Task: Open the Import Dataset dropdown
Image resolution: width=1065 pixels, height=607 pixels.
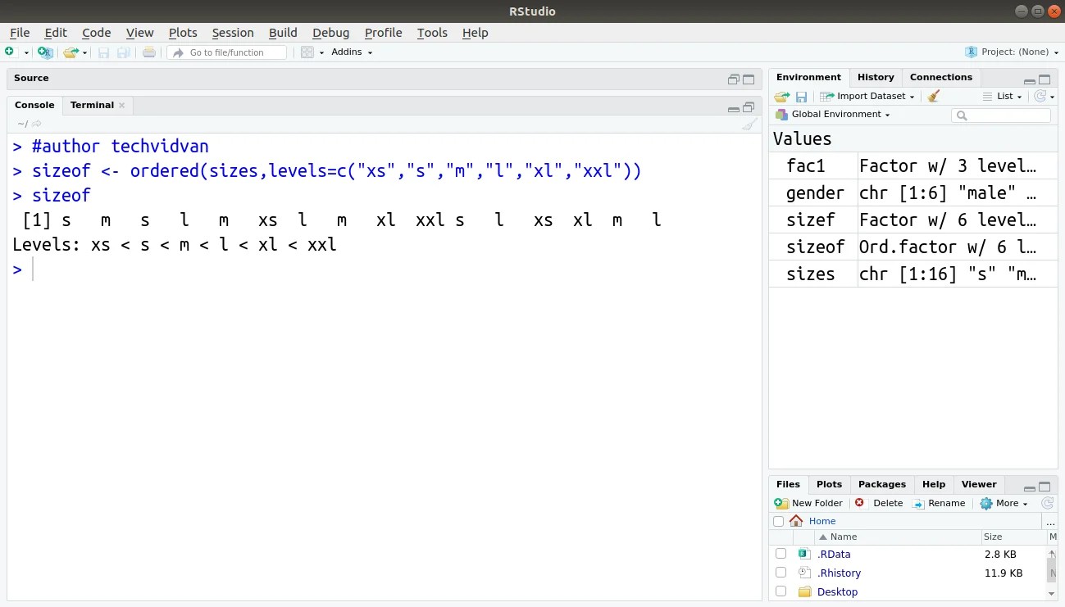Action: click(x=867, y=96)
